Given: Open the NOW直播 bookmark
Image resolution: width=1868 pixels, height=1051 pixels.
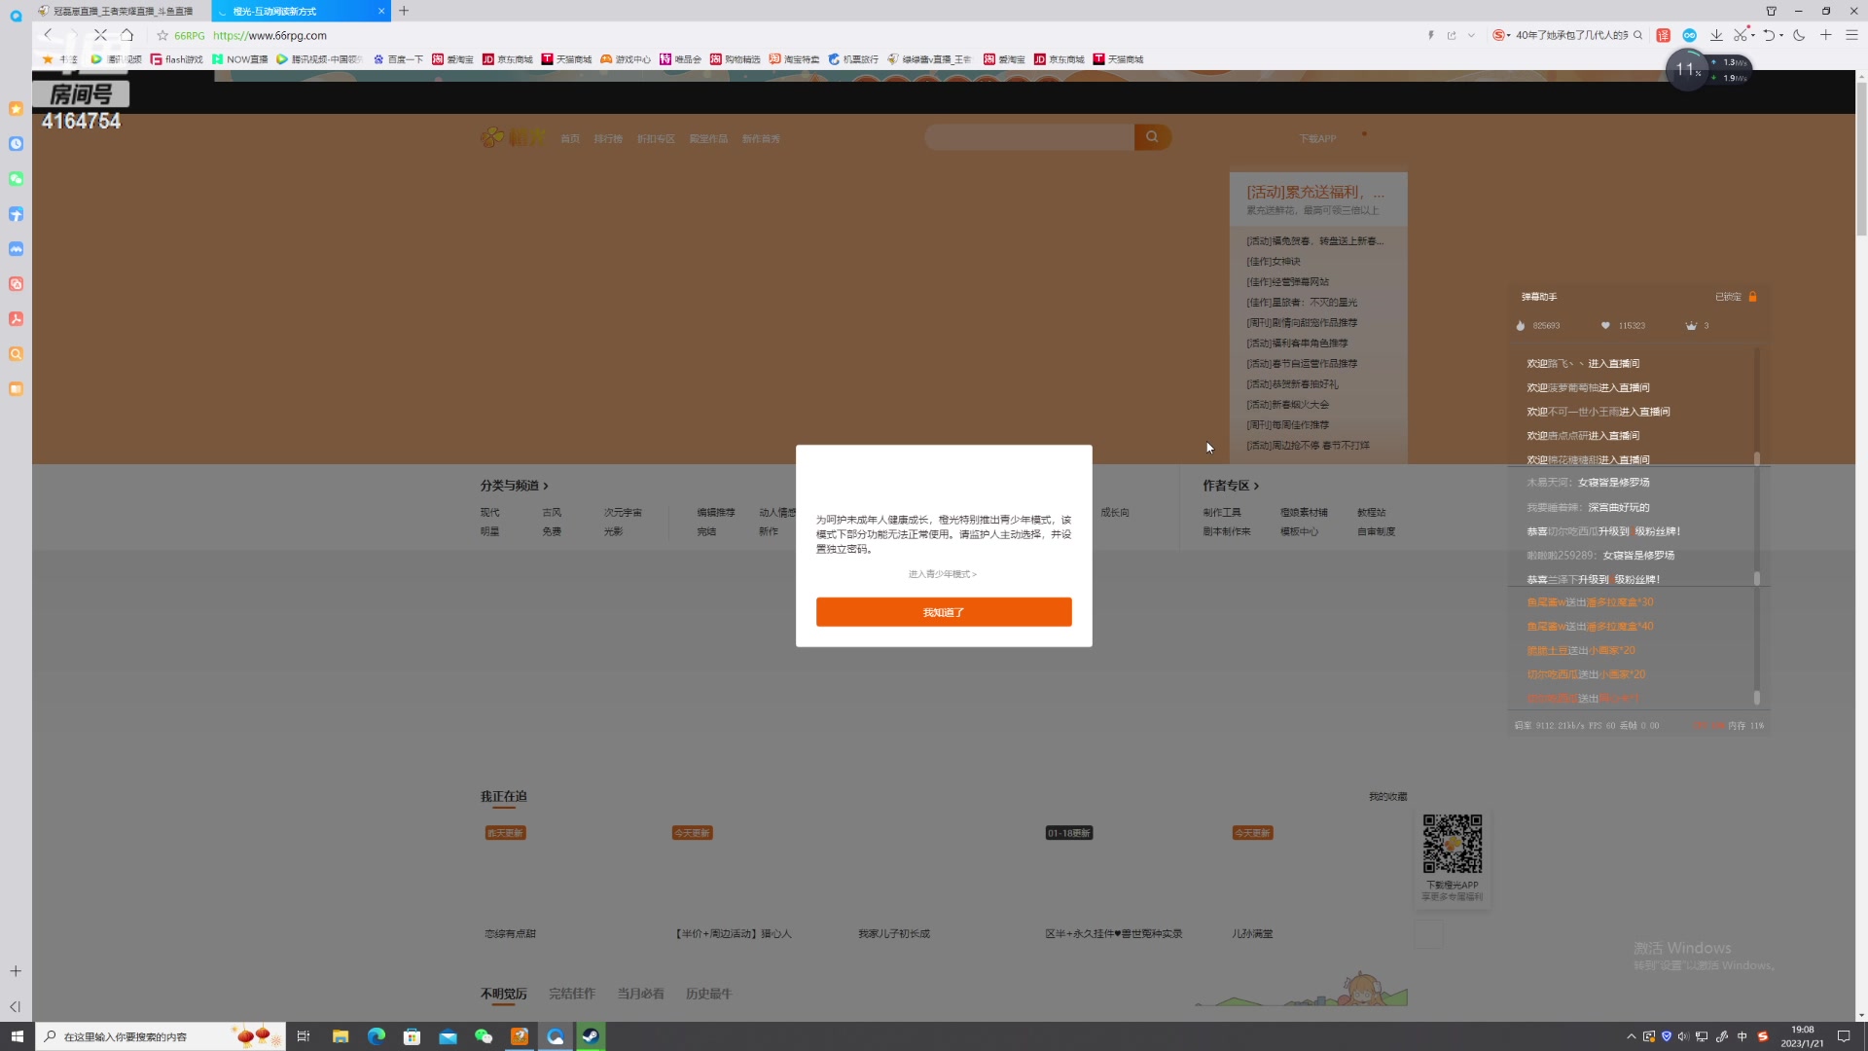Looking at the screenshot, I should [x=239, y=59].
